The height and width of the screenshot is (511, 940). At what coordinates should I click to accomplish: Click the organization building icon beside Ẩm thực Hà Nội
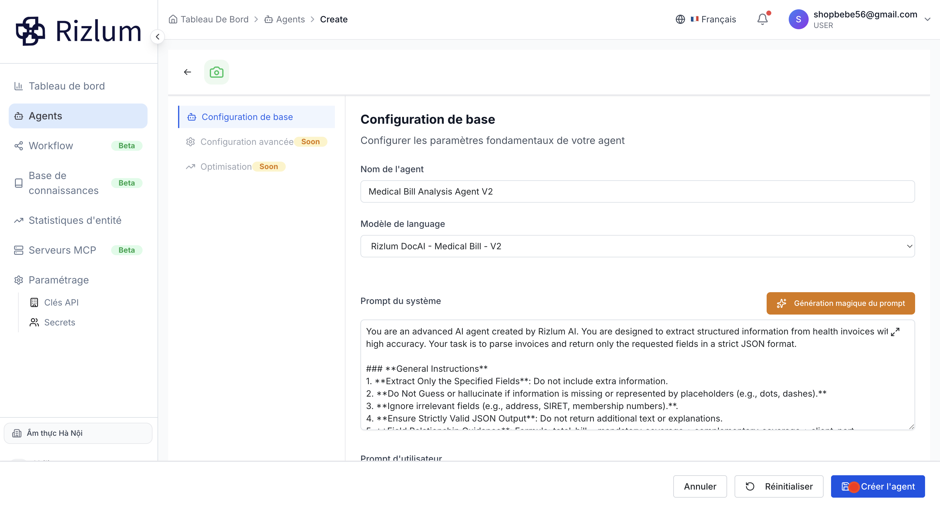17,433
